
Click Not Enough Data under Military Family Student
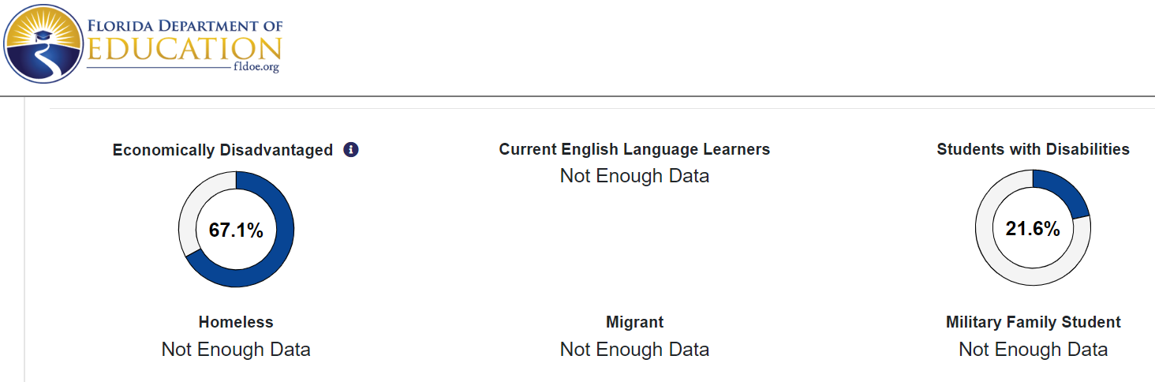(1033, 349)
